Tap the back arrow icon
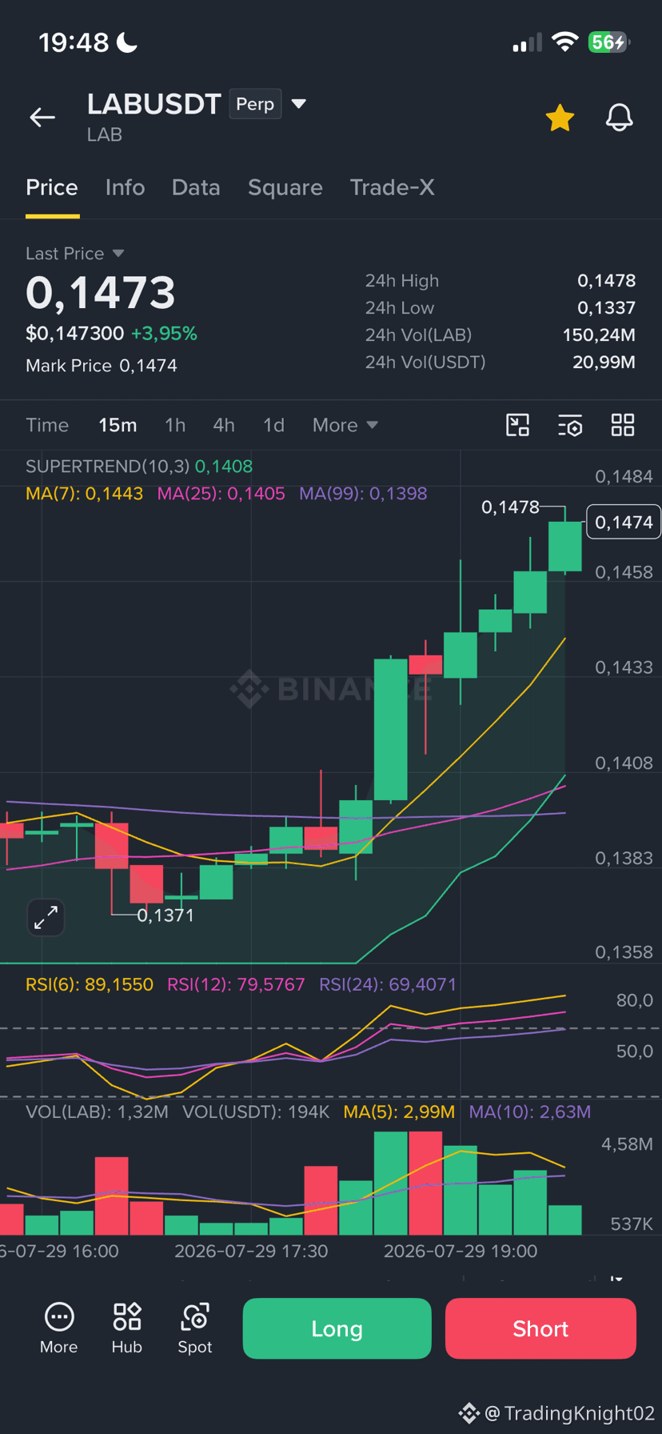Viewport: 662px width, 1434px height. (x=42, y=118)
